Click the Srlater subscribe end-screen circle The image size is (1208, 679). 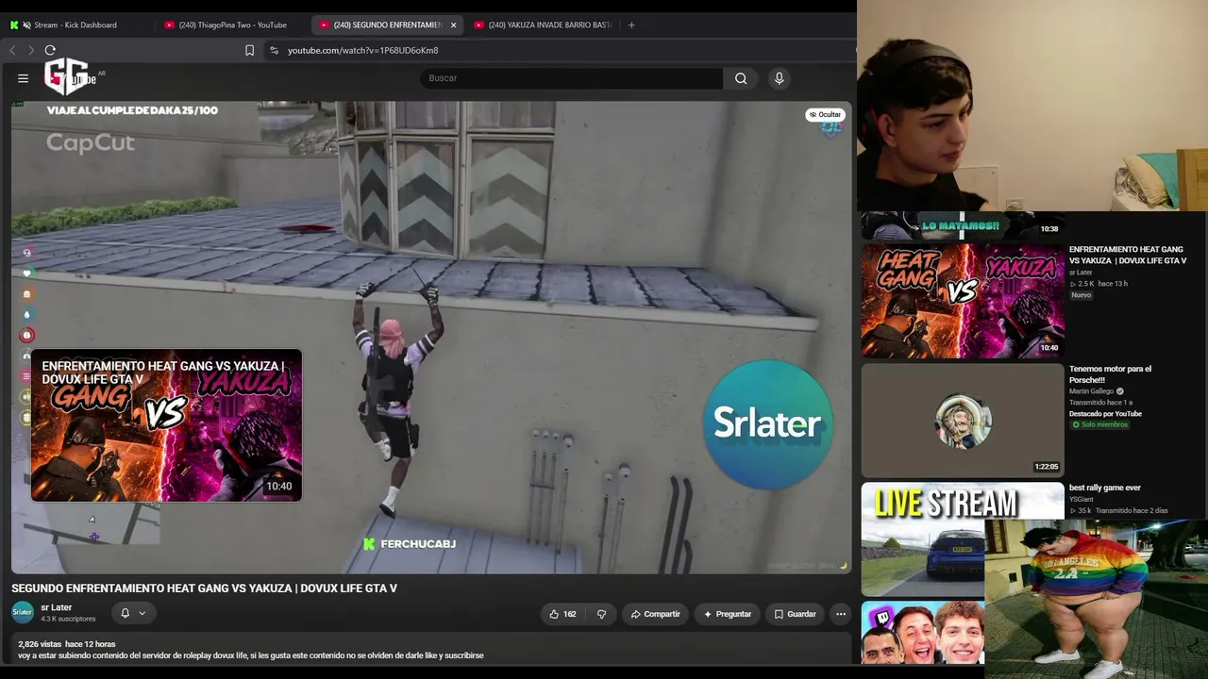(x=768, y=423)
